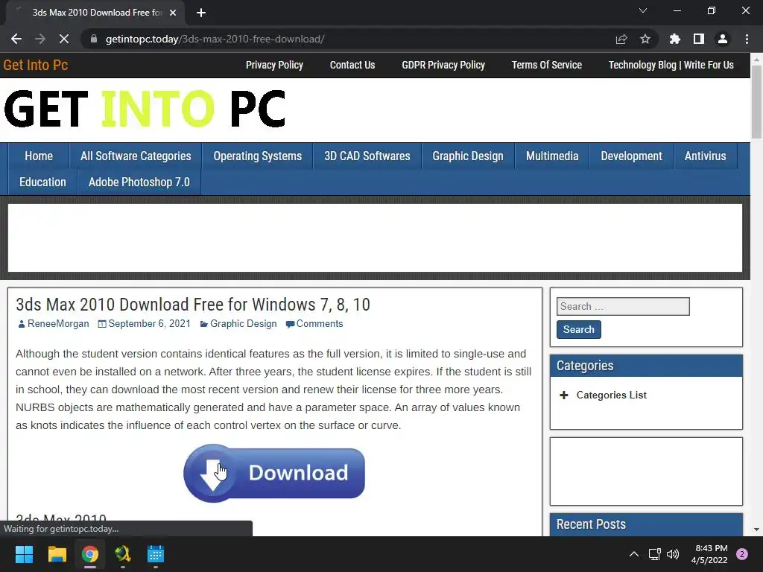Open the Chrome three-dot menu

[747, 39]
